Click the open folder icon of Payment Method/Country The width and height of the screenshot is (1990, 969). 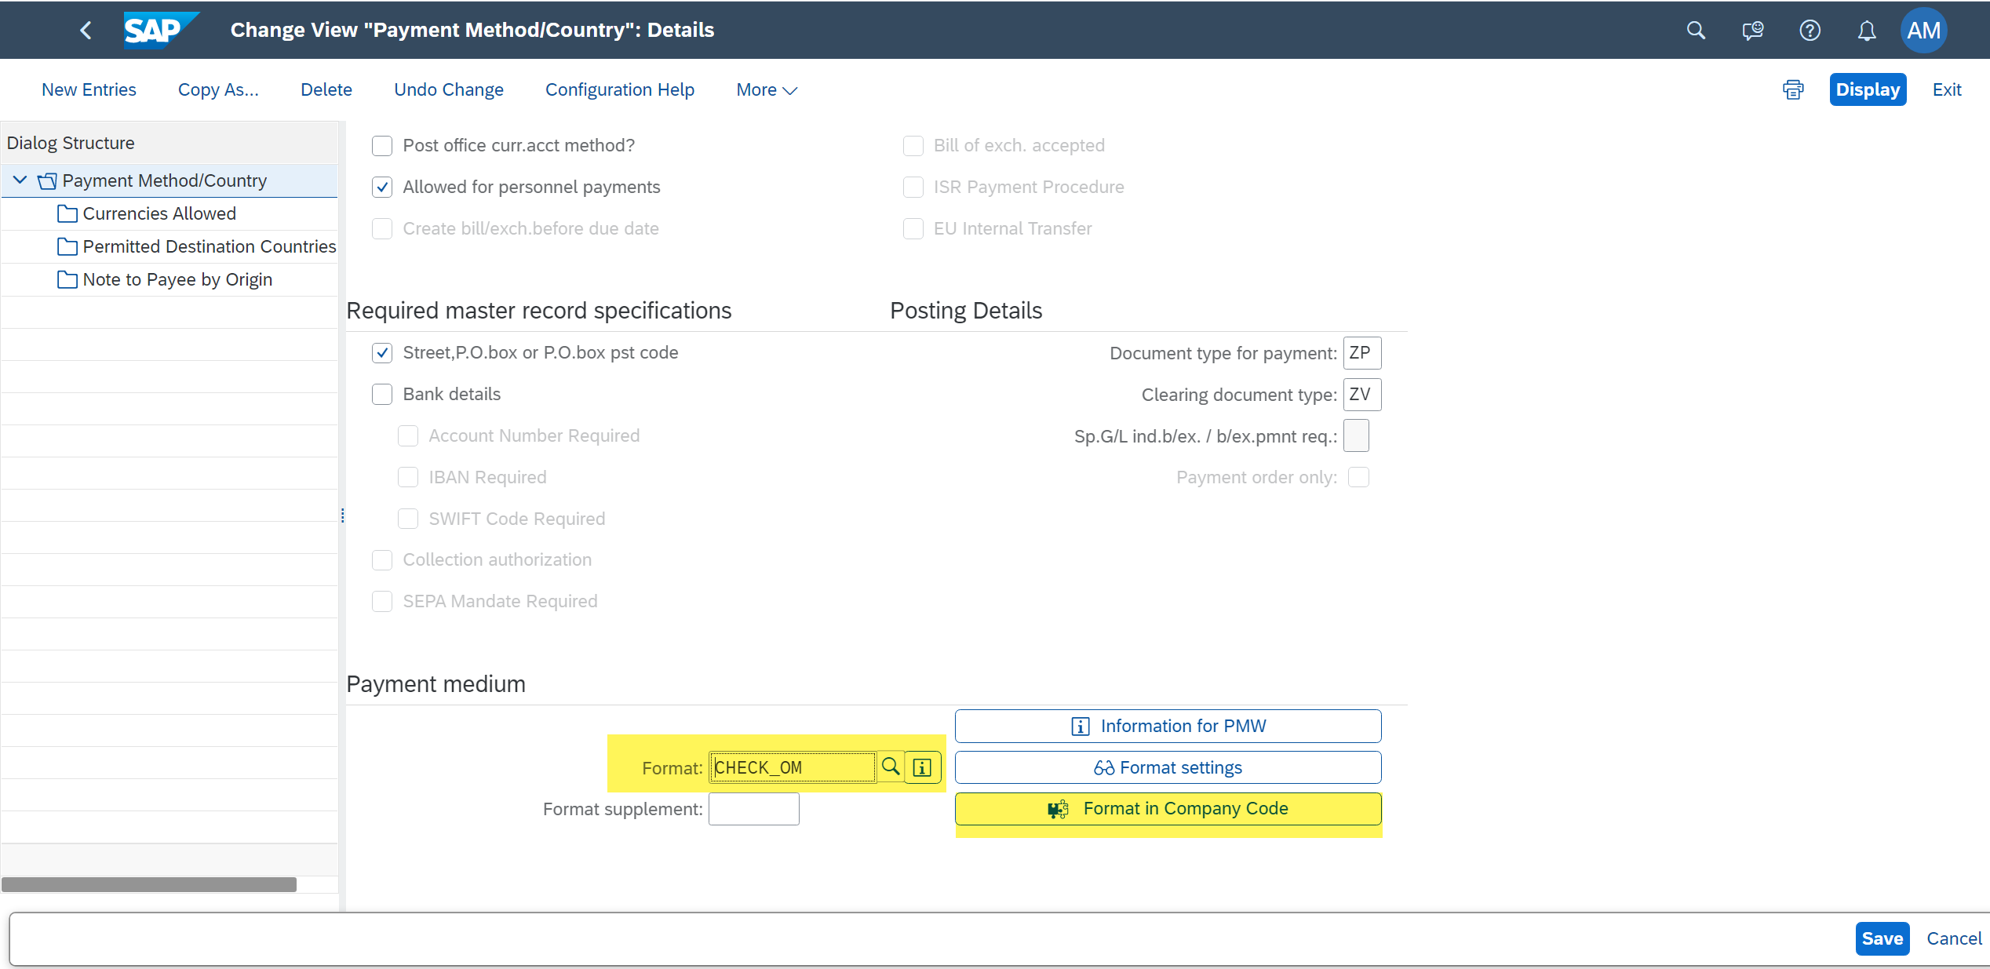[x=47, y=180]
